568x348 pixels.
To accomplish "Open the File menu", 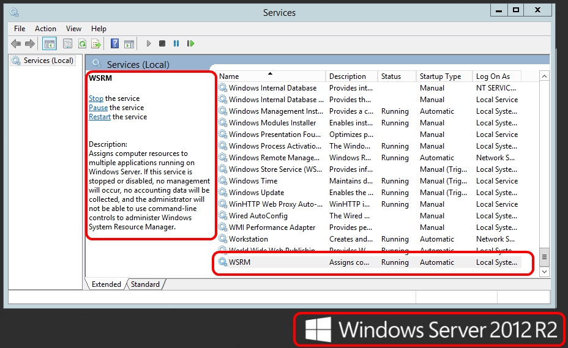I will point(20,29).
